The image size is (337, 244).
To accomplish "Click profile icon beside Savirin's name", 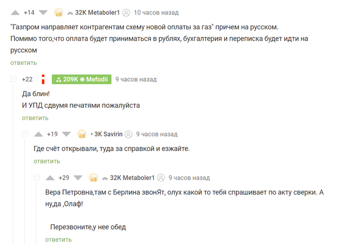I will coord(129,134).
